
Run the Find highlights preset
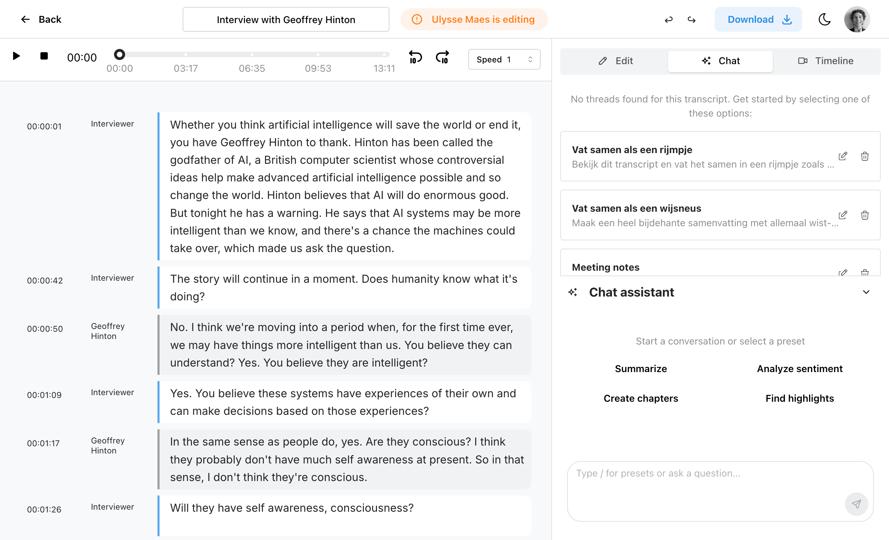(x=799, y=398)
